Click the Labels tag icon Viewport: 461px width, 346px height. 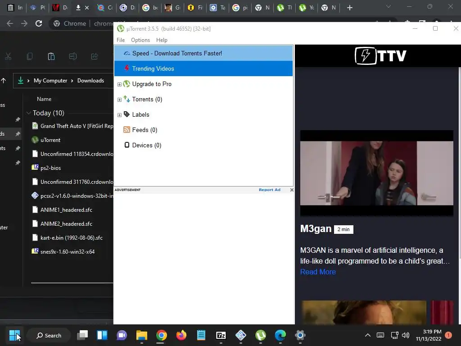pos(127,114)
